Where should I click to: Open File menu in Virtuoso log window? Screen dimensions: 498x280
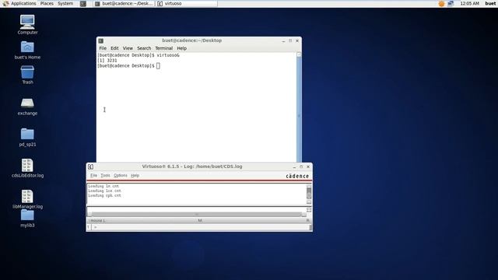tap(93, 176)
